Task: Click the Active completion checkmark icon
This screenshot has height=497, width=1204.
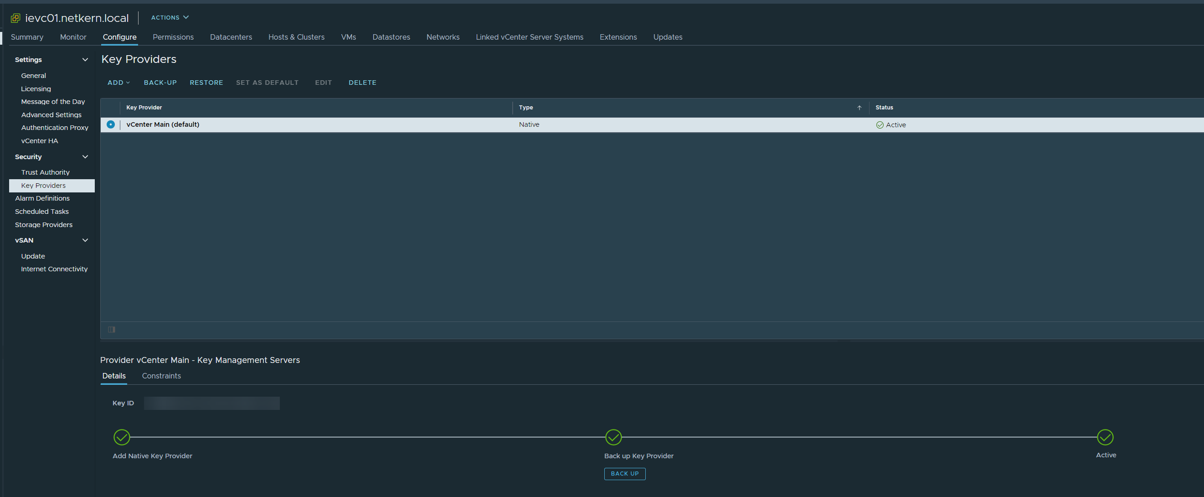Action: point(1106,437)
